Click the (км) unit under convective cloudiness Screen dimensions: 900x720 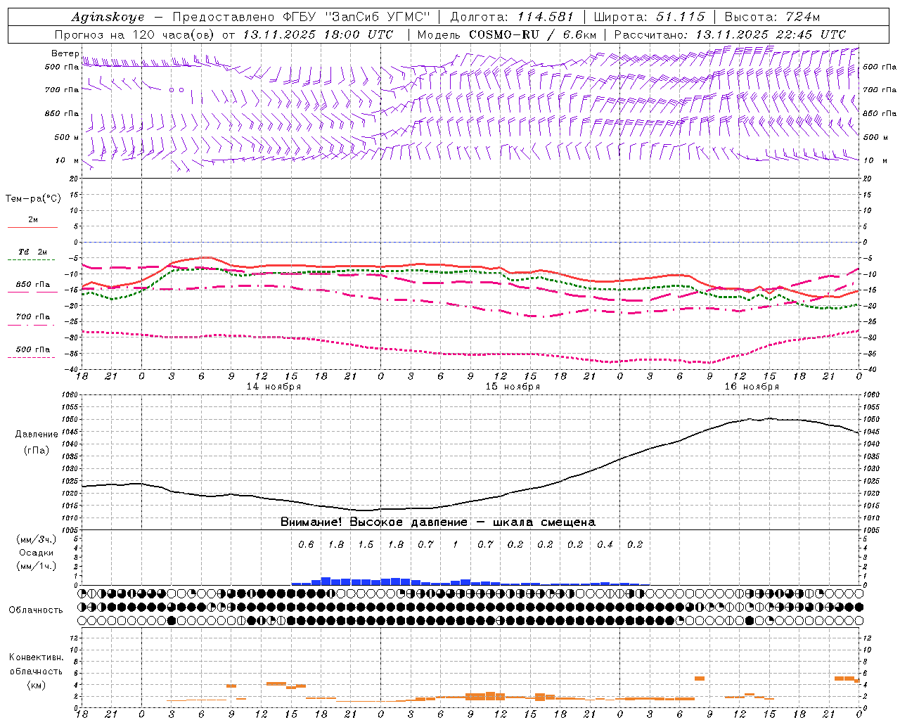click(x=36, y=685)
